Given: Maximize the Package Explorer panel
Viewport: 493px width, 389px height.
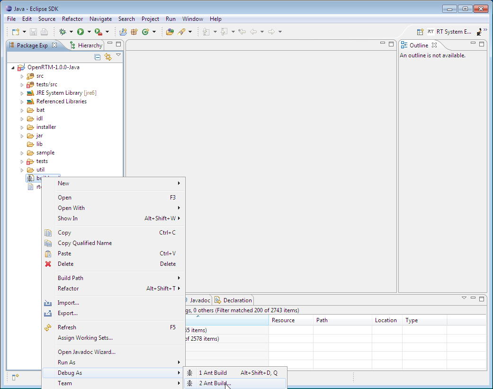Looking at the screenshot, I should coord(118,44).
